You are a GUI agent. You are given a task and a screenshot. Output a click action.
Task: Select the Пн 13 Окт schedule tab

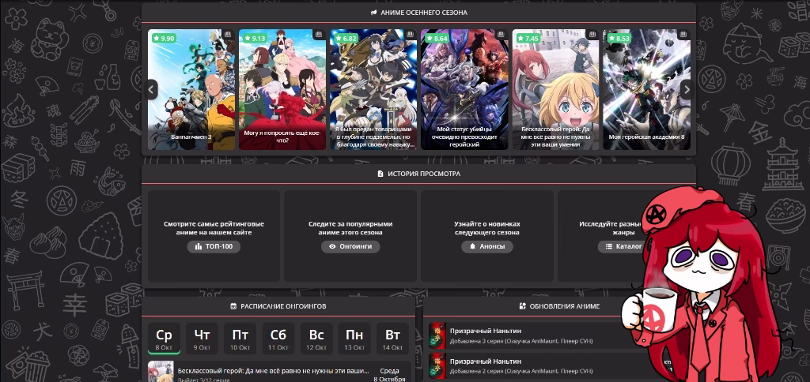[x=354, y=339]
